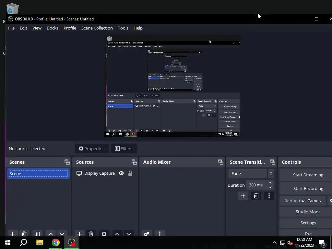Viewport: 332px width, 249px height.
Task: Open the taskbar clock and date
Action: tap(304, 243)
